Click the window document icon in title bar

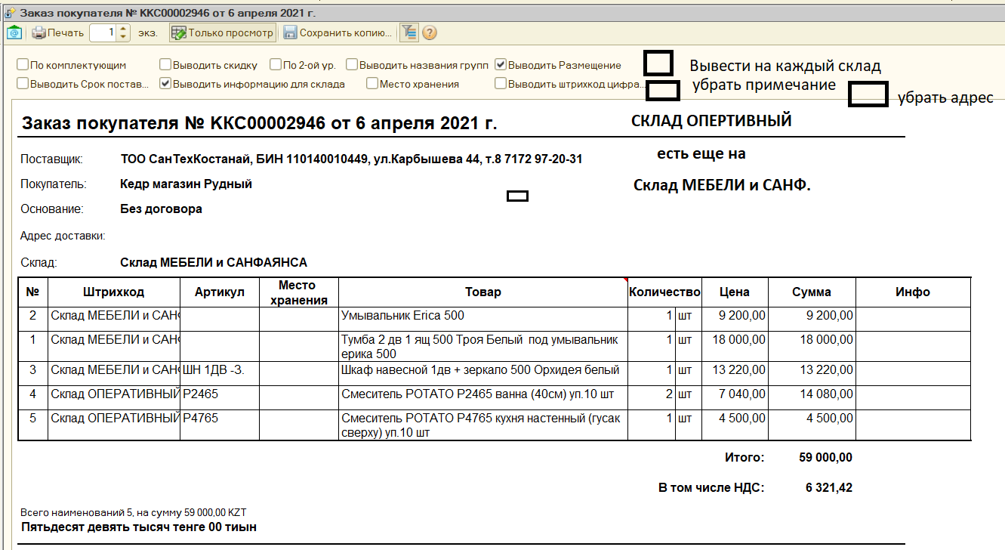[9, 12]
